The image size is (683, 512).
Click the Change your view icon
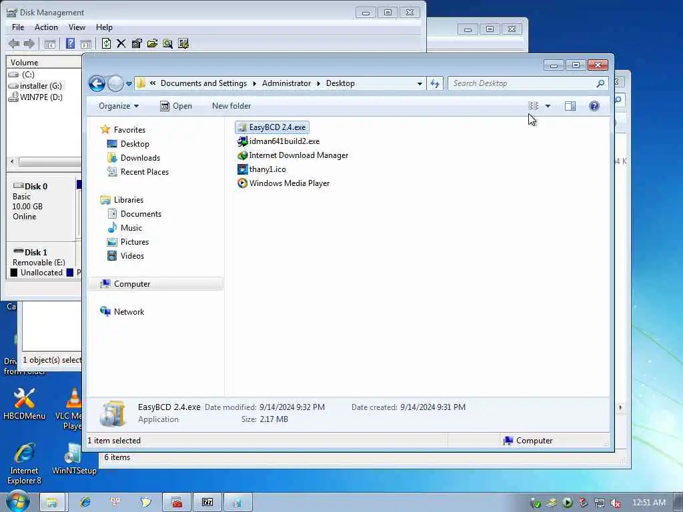pyautogui.click(x=533, y=106)
